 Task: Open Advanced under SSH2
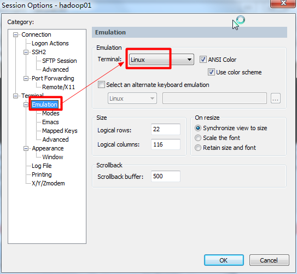(x=55, y=69)
